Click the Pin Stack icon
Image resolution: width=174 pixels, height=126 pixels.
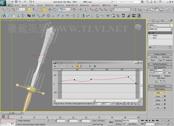pos(150,47)
